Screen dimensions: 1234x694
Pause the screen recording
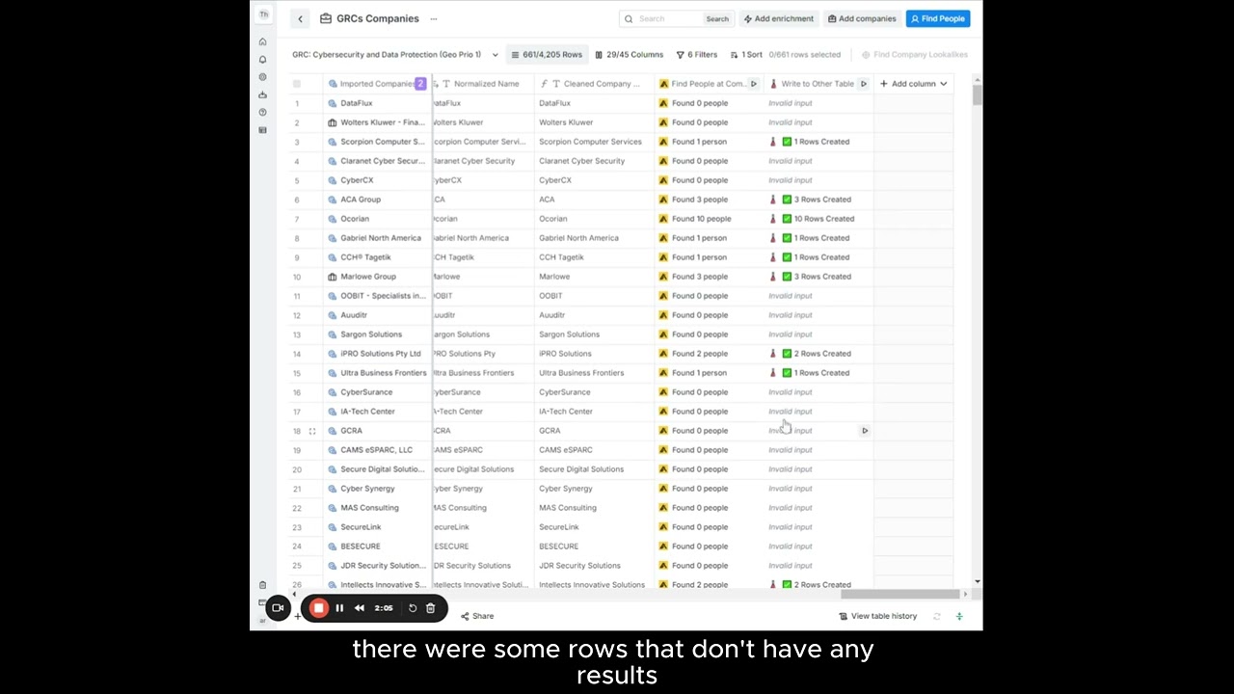click(x=339, y=608)
